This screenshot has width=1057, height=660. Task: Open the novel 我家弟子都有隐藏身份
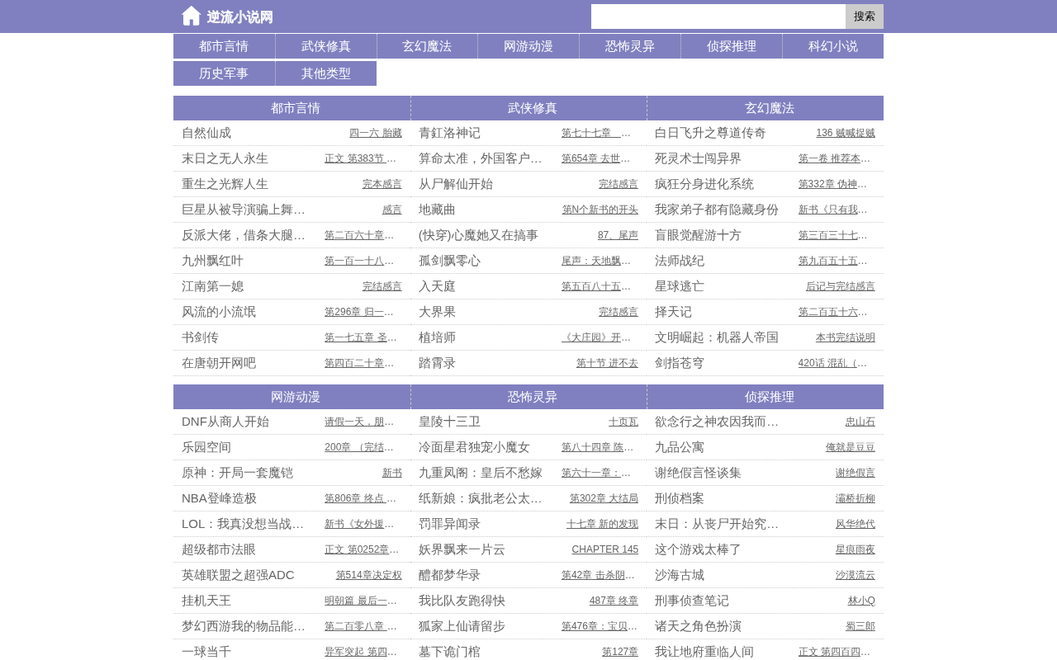[717, 210]
